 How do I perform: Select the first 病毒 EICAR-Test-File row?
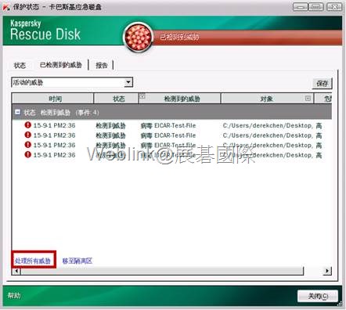[172, 125]
